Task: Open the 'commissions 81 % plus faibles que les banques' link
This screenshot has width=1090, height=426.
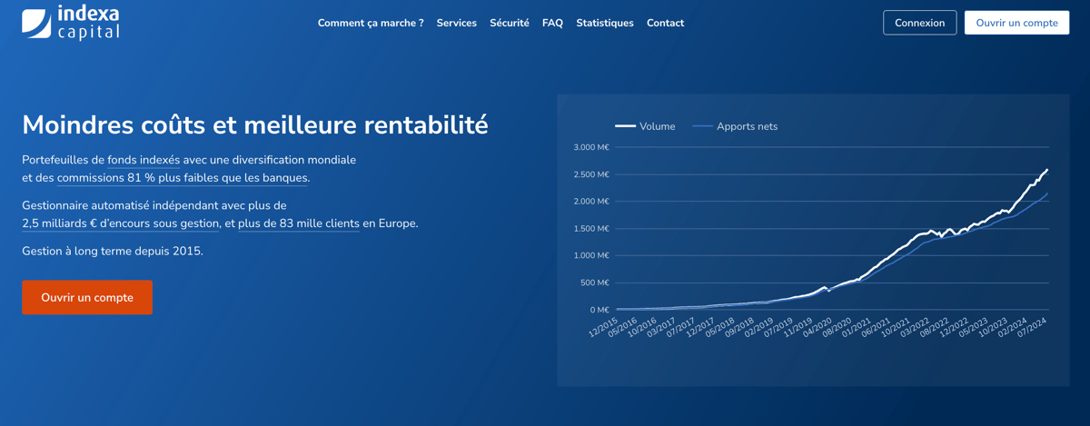Action: 183,178
